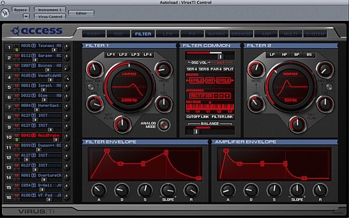
Task: Click the Filter 1 lowpass cutoff dial
Action: [x=129, y=87]
